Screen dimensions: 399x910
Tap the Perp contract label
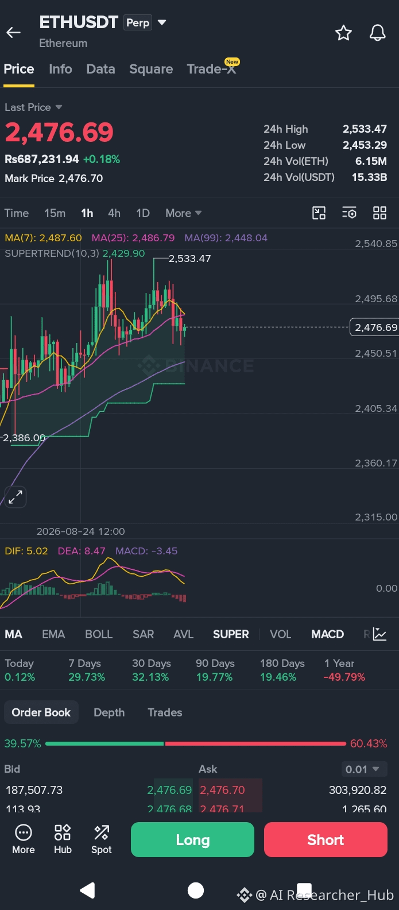[x=138, y=23]
